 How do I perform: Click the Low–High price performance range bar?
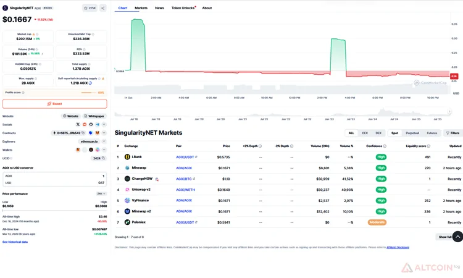pyautogui.click(x=54, y=211)
